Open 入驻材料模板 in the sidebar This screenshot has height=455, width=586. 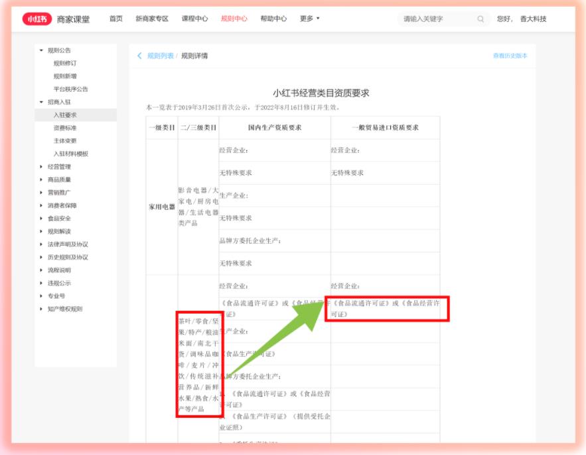(x=71, y=154)
